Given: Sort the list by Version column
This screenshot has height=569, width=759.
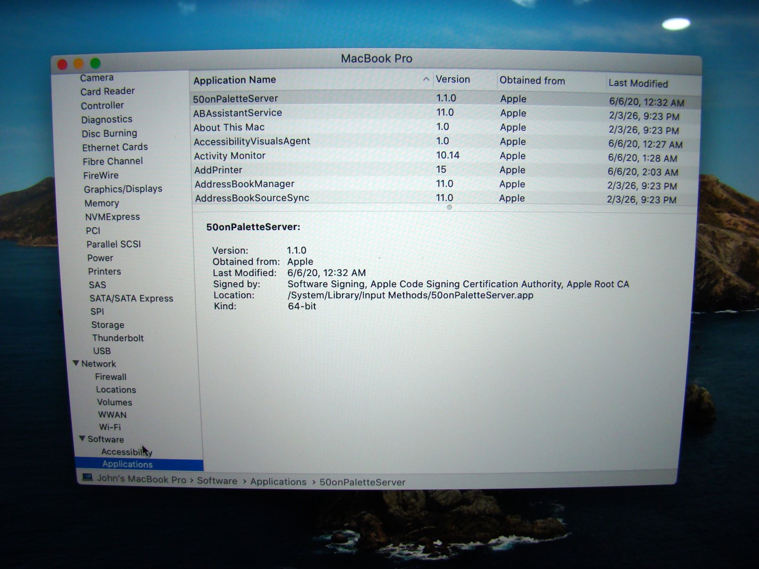Looking at the screenshot, I should (453, 79).
